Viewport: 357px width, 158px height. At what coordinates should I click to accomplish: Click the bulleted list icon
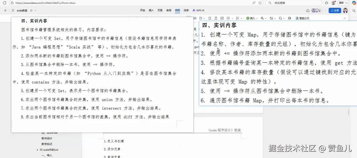[x=228, y=18]
